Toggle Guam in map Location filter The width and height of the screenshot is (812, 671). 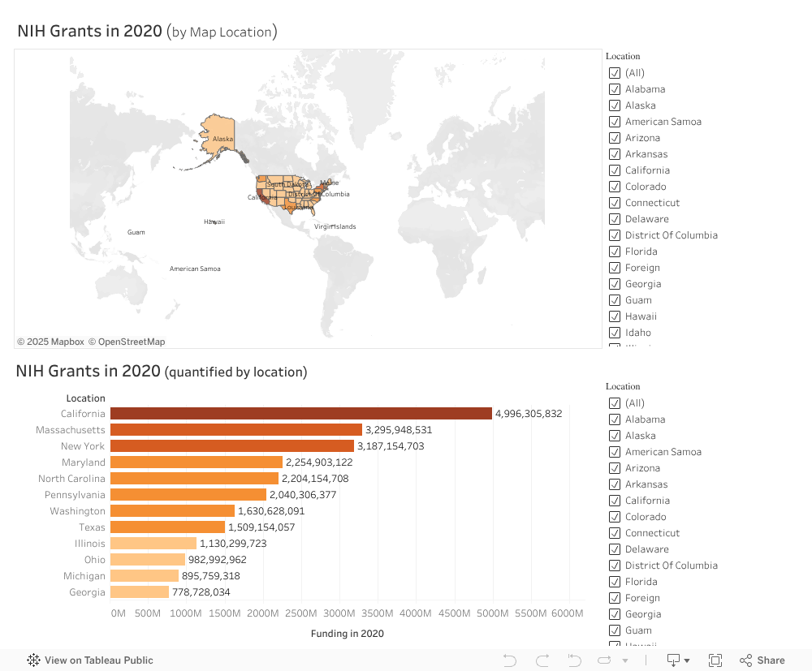click(x=615, y=300)
